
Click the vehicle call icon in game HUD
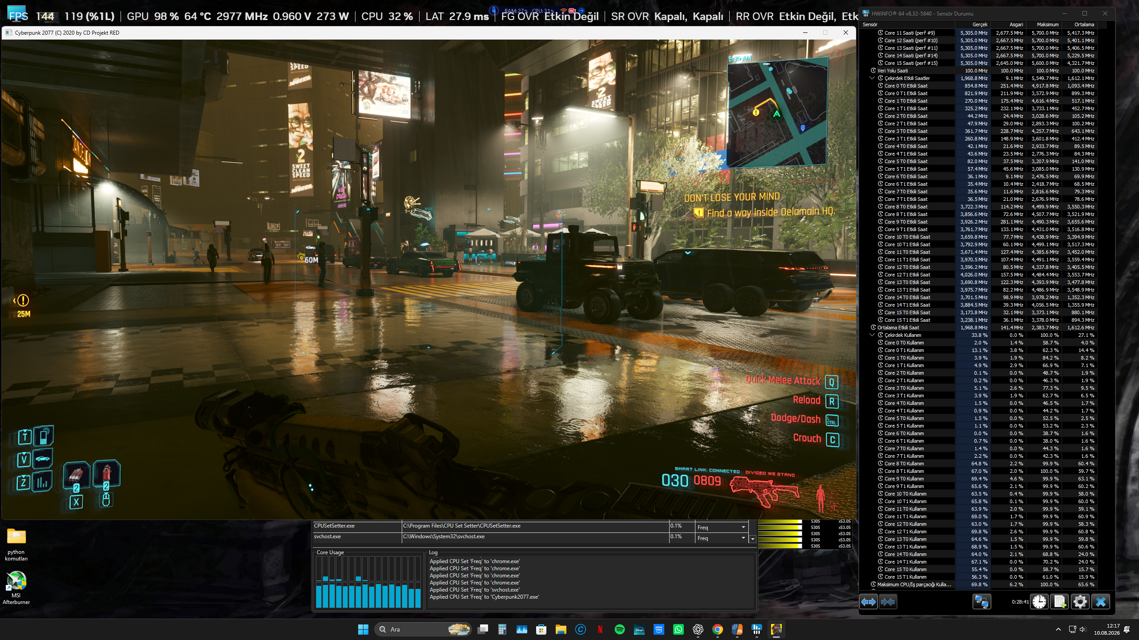43,459
